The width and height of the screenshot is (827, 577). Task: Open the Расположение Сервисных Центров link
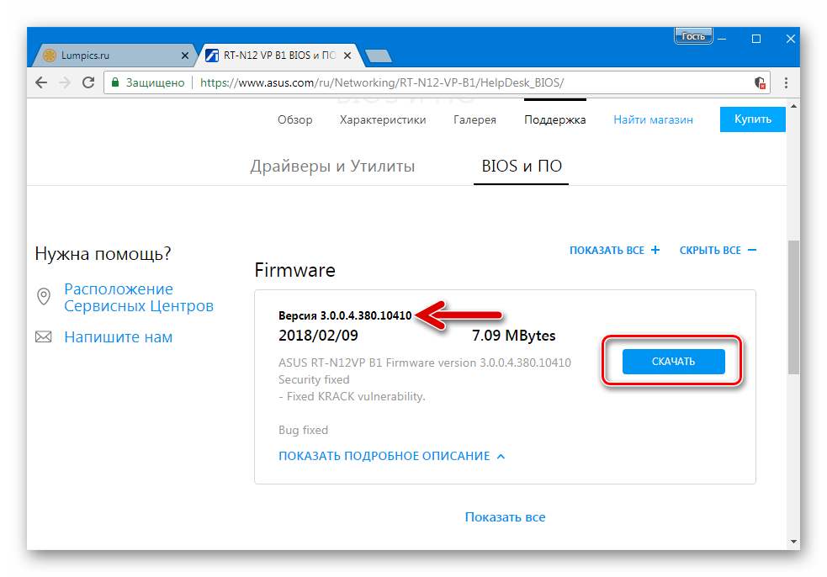point(139,298)
